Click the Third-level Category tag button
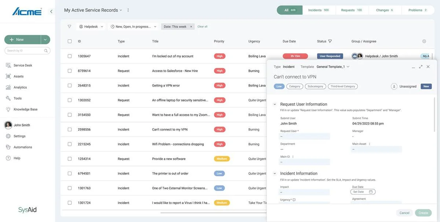 [x=343, y=86]
